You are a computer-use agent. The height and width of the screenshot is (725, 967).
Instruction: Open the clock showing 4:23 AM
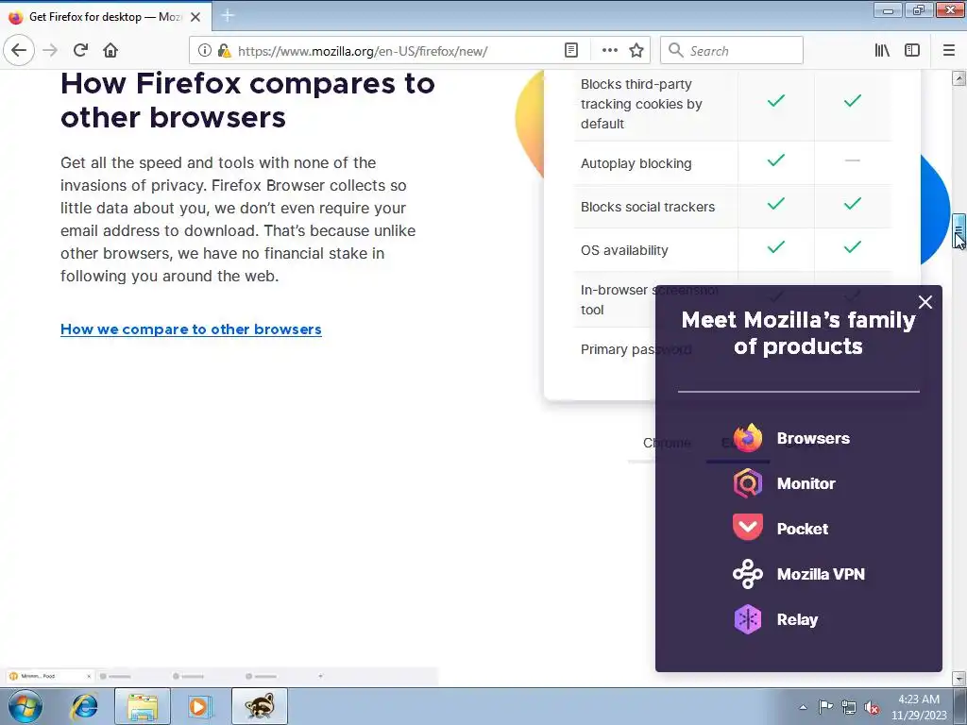point(918,707)
